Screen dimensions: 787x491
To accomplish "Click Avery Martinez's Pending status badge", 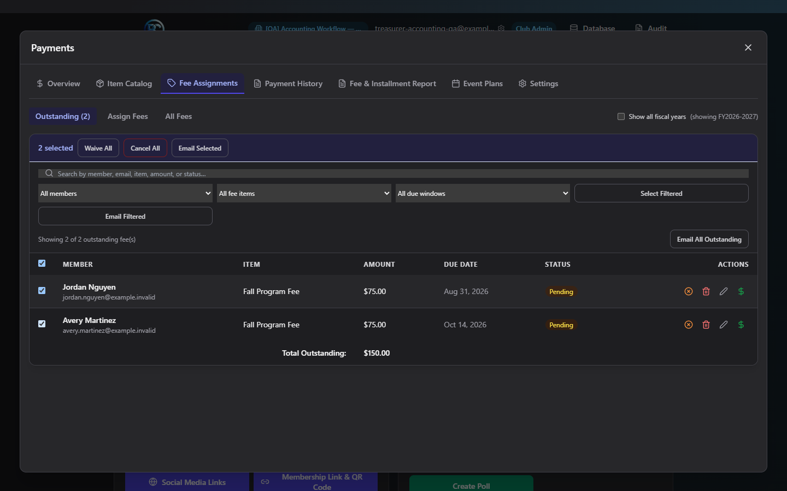I will coord(561,325).
